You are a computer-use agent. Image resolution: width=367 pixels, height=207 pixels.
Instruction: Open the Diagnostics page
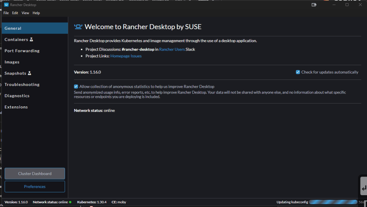pyautogui.click(x=35, y=96)
